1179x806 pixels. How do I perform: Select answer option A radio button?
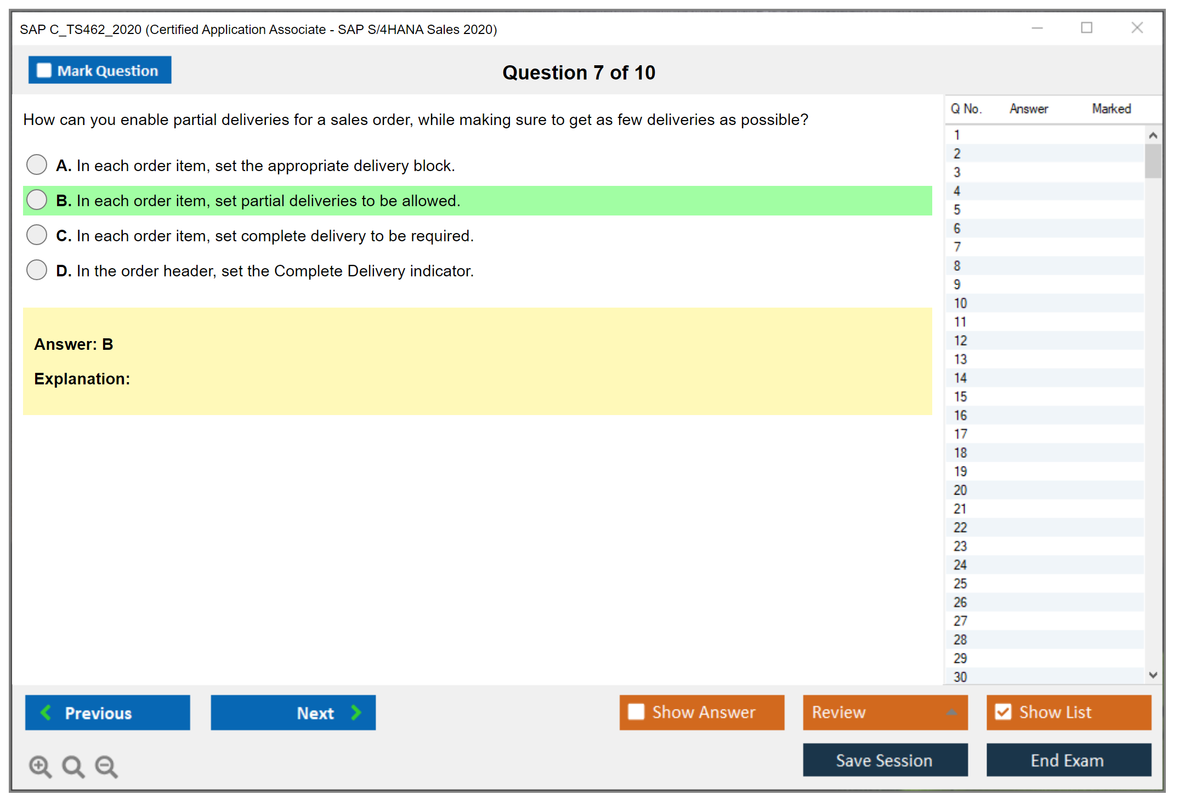click(37, 164)
